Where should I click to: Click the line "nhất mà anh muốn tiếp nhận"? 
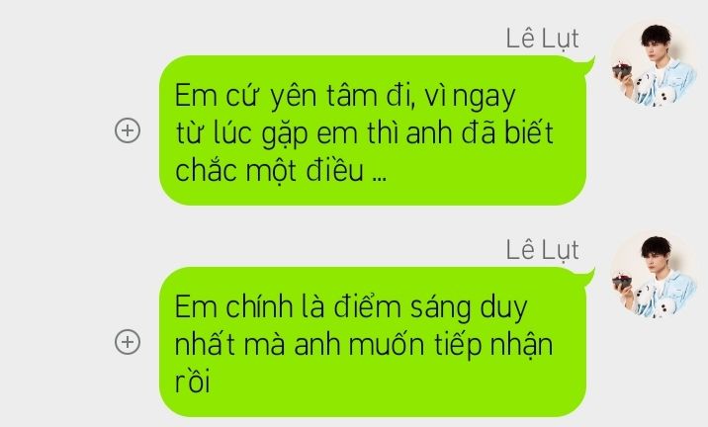364,345
